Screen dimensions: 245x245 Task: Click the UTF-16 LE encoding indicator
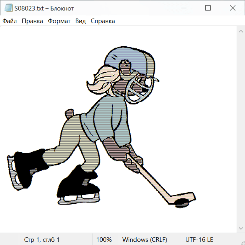(x=199, y=240)
